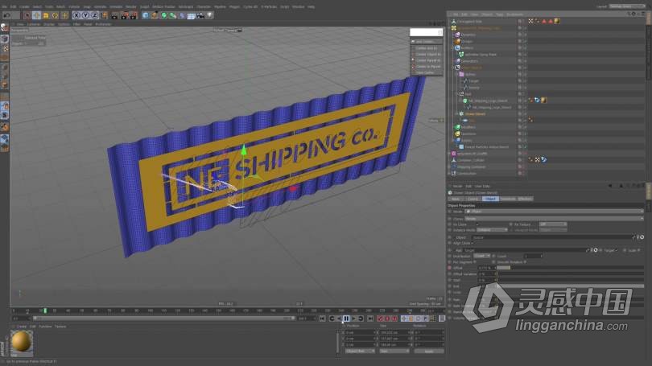Screen dimensions: 652x366
Task: Switch to Points mode in left sidebar
Action: pos(5,68)
